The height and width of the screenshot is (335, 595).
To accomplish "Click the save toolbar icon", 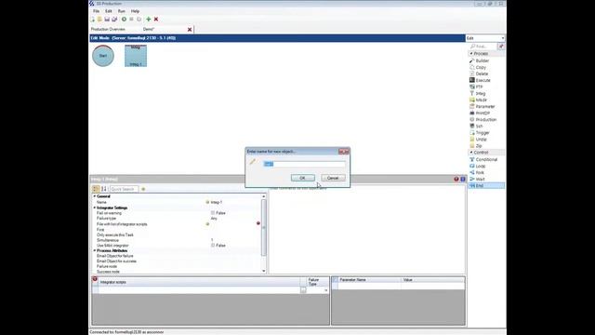I will (x=107, y=19).
